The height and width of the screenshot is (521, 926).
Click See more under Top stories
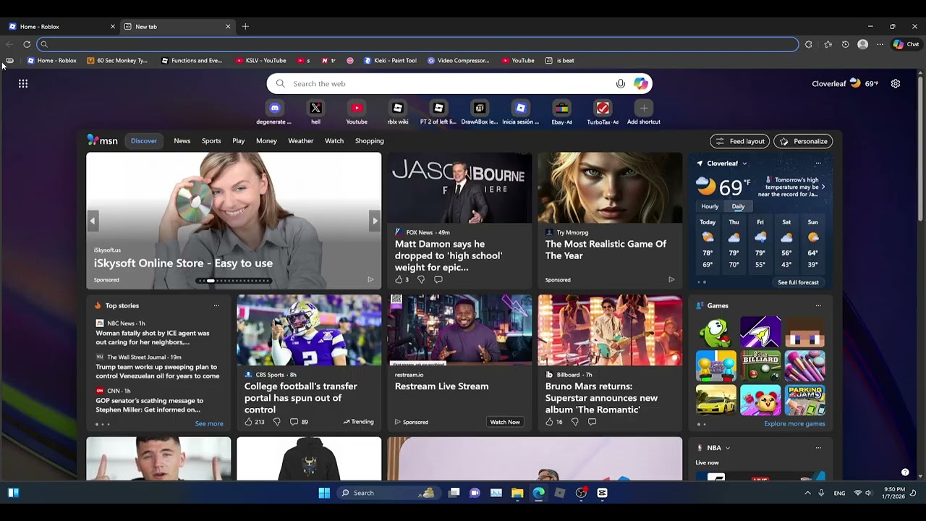(209, 424)
